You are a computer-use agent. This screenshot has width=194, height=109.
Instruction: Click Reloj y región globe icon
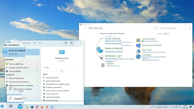(138, 51)
